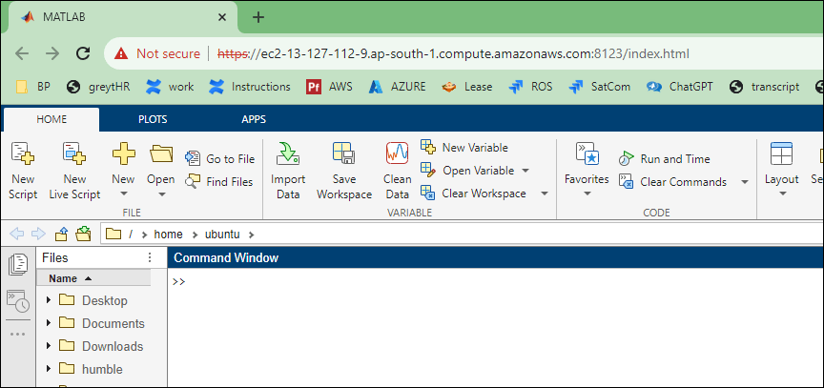Viewport: 824px width, 388px height.
Task: Open the Open dropdown arrow
Action: point(161,194)
